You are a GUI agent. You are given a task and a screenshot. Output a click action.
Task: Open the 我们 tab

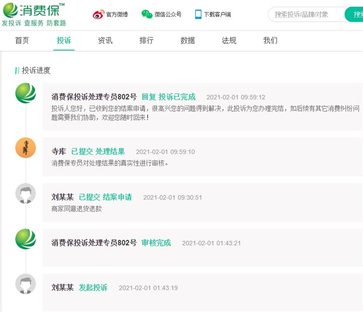(x=270, y=40)
